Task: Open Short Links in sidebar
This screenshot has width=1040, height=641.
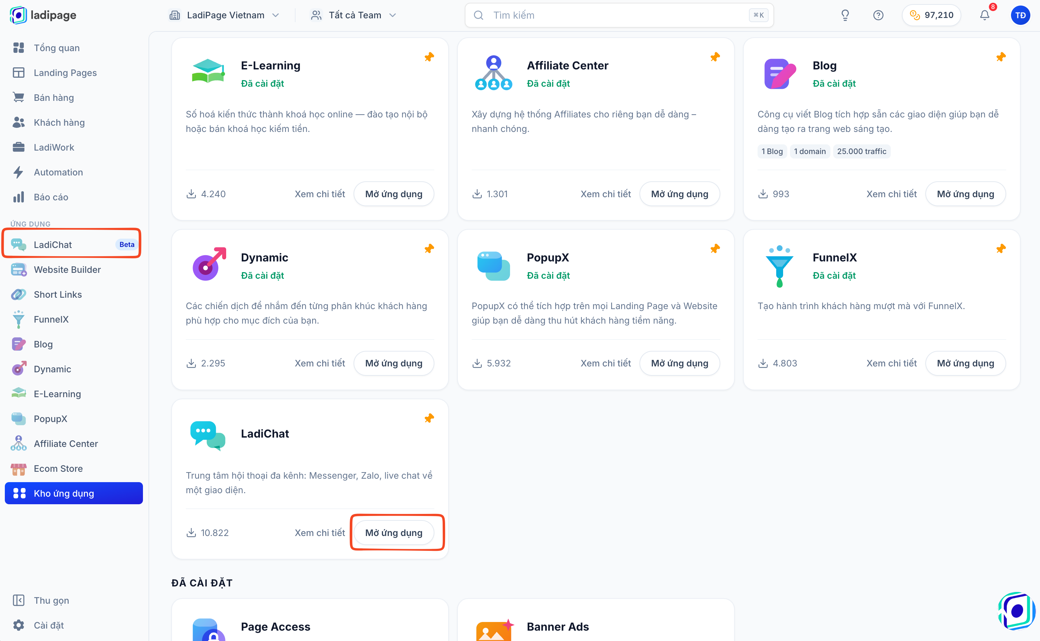Action: pos(74,294)
